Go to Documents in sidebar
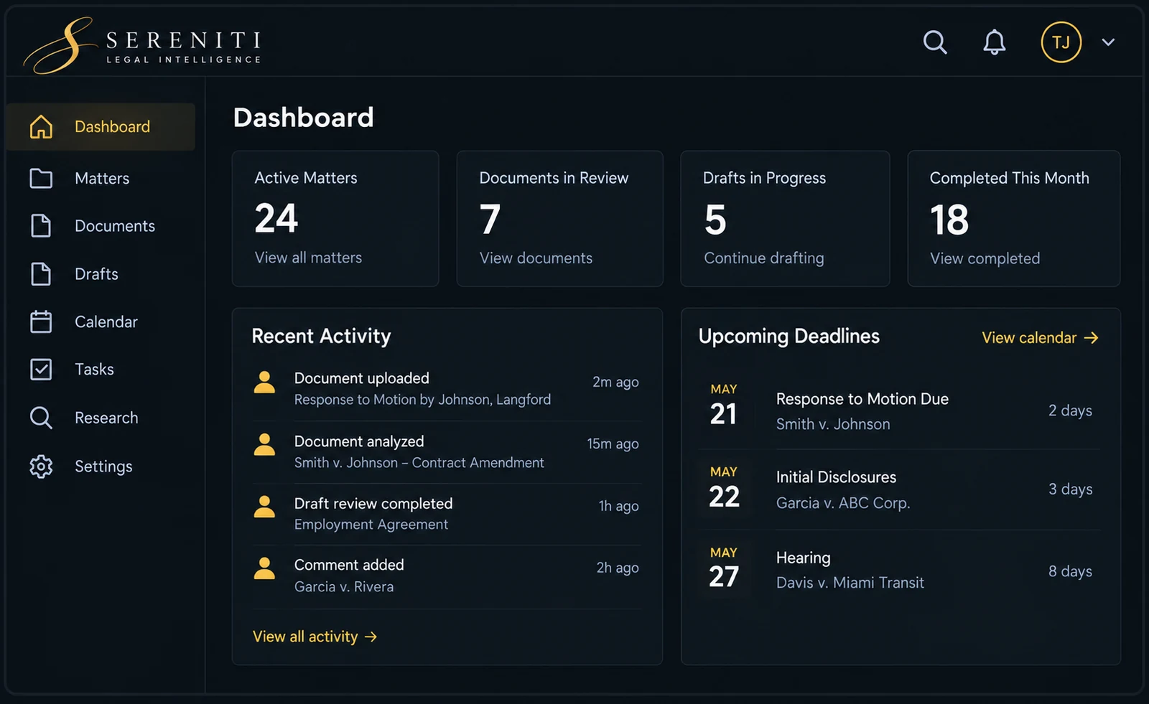This screenshot has width=1149, height=704. pos(115,226)
